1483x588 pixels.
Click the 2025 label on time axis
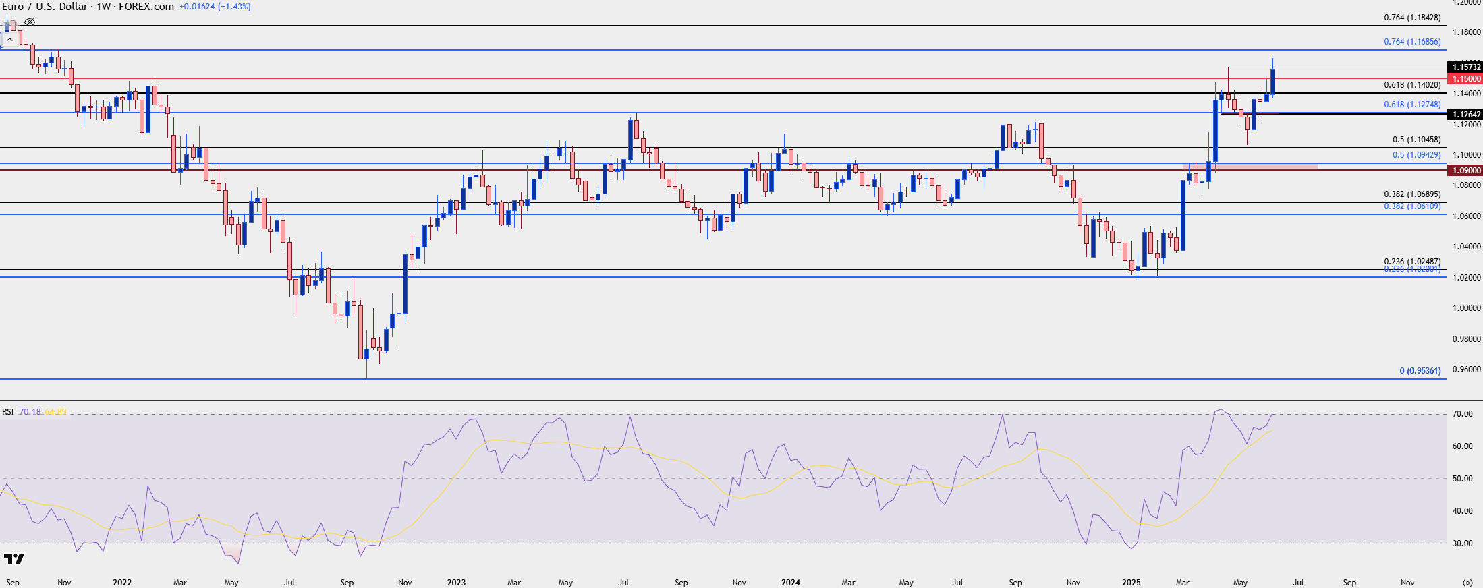click(x=1131, y=583)
